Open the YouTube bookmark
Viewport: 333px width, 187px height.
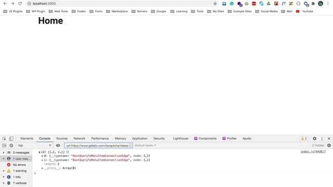304,11
